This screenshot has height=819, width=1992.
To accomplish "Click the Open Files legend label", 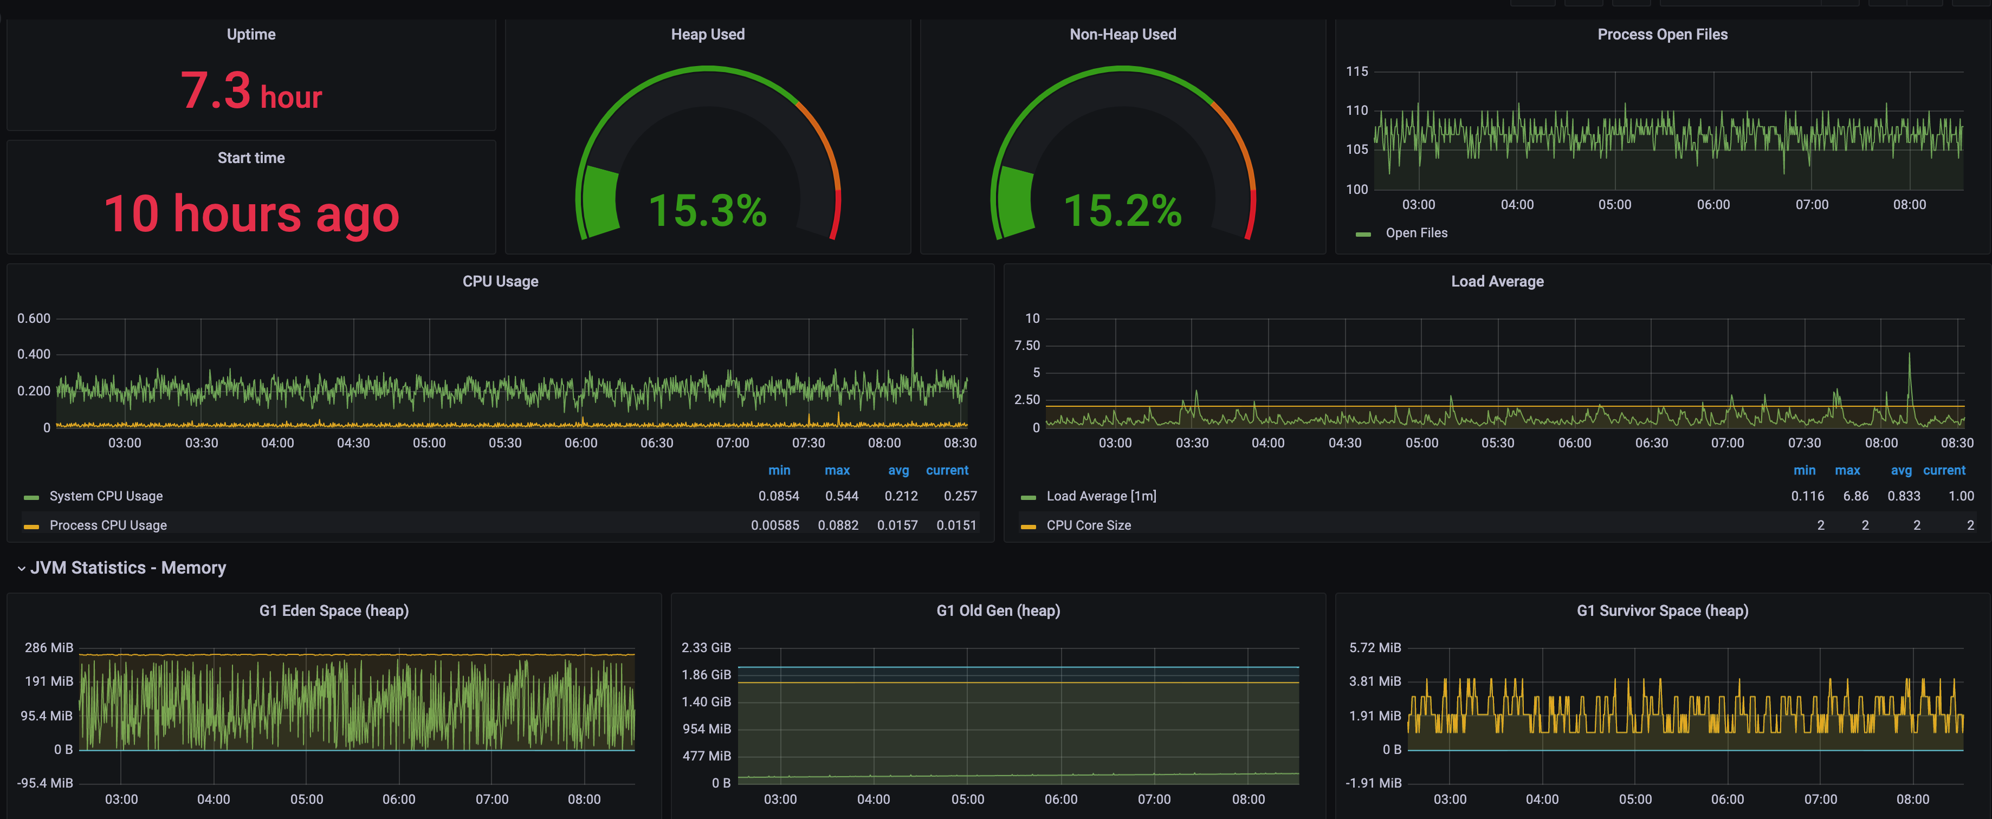I will click(x=1416, y=232).
